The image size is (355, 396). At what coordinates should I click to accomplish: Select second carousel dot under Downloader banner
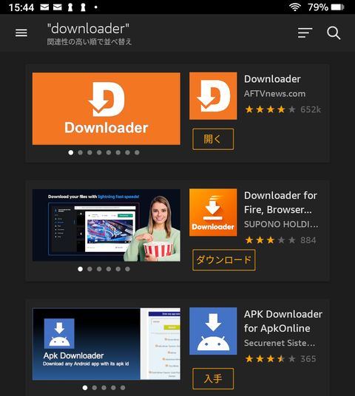point(80,152)
